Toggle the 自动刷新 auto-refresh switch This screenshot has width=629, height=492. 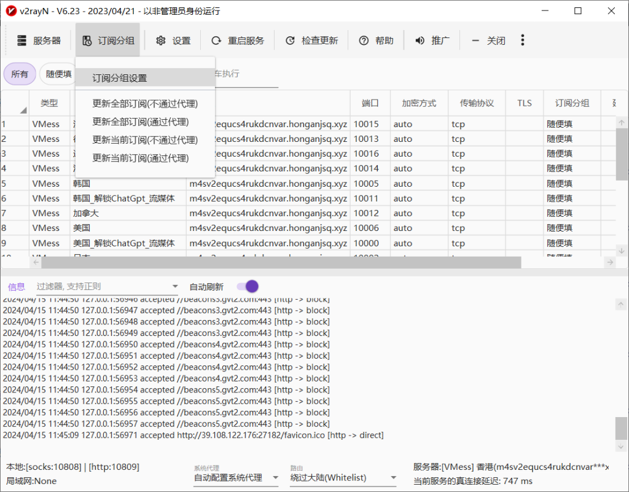tap(246, 286)
